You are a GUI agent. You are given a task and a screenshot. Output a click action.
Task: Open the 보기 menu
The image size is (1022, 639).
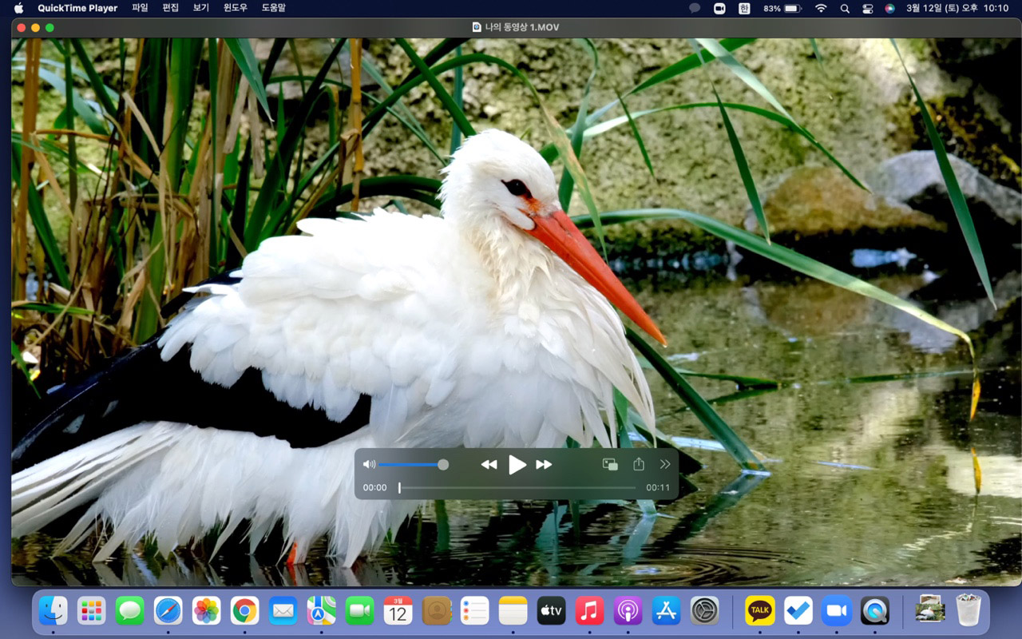coord(200,8)
